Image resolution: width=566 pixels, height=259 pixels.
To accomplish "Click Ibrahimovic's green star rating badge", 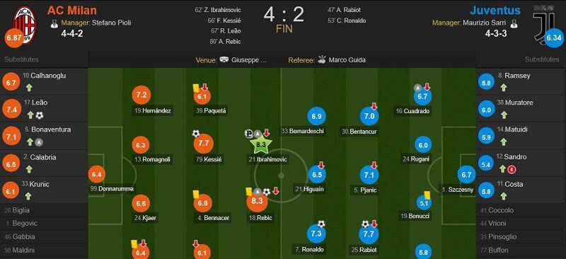I will (261, 145).
